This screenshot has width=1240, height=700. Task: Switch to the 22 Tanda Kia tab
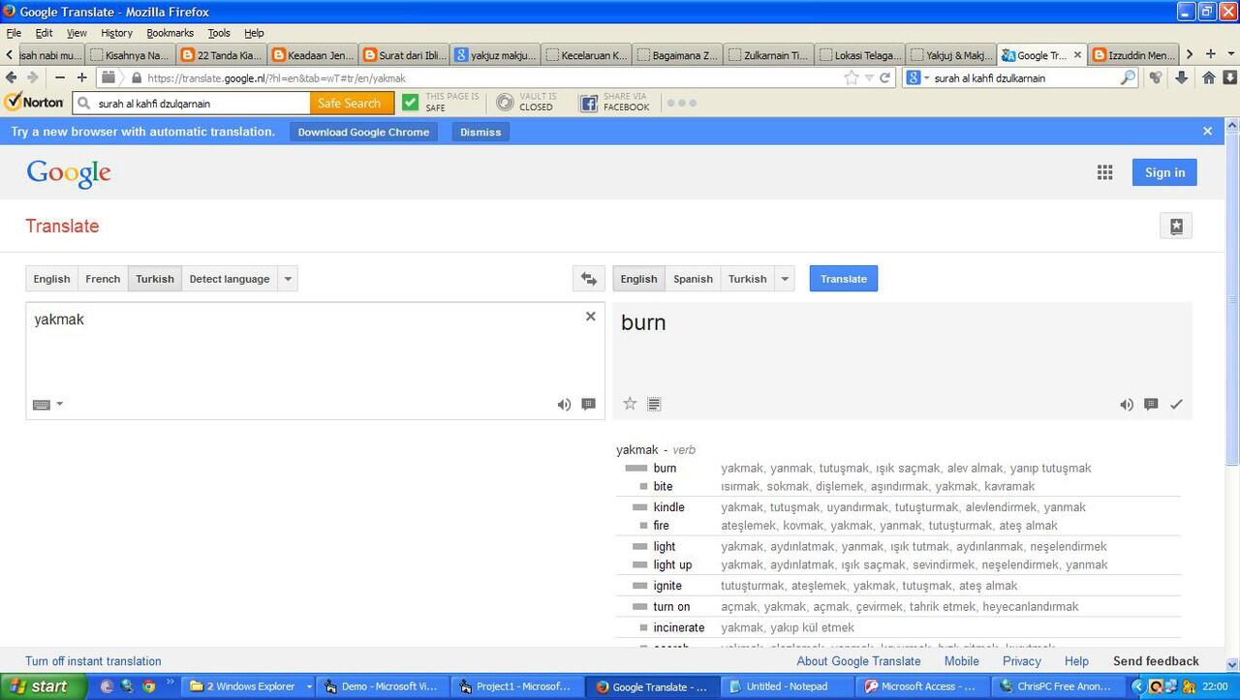point(222,55)
